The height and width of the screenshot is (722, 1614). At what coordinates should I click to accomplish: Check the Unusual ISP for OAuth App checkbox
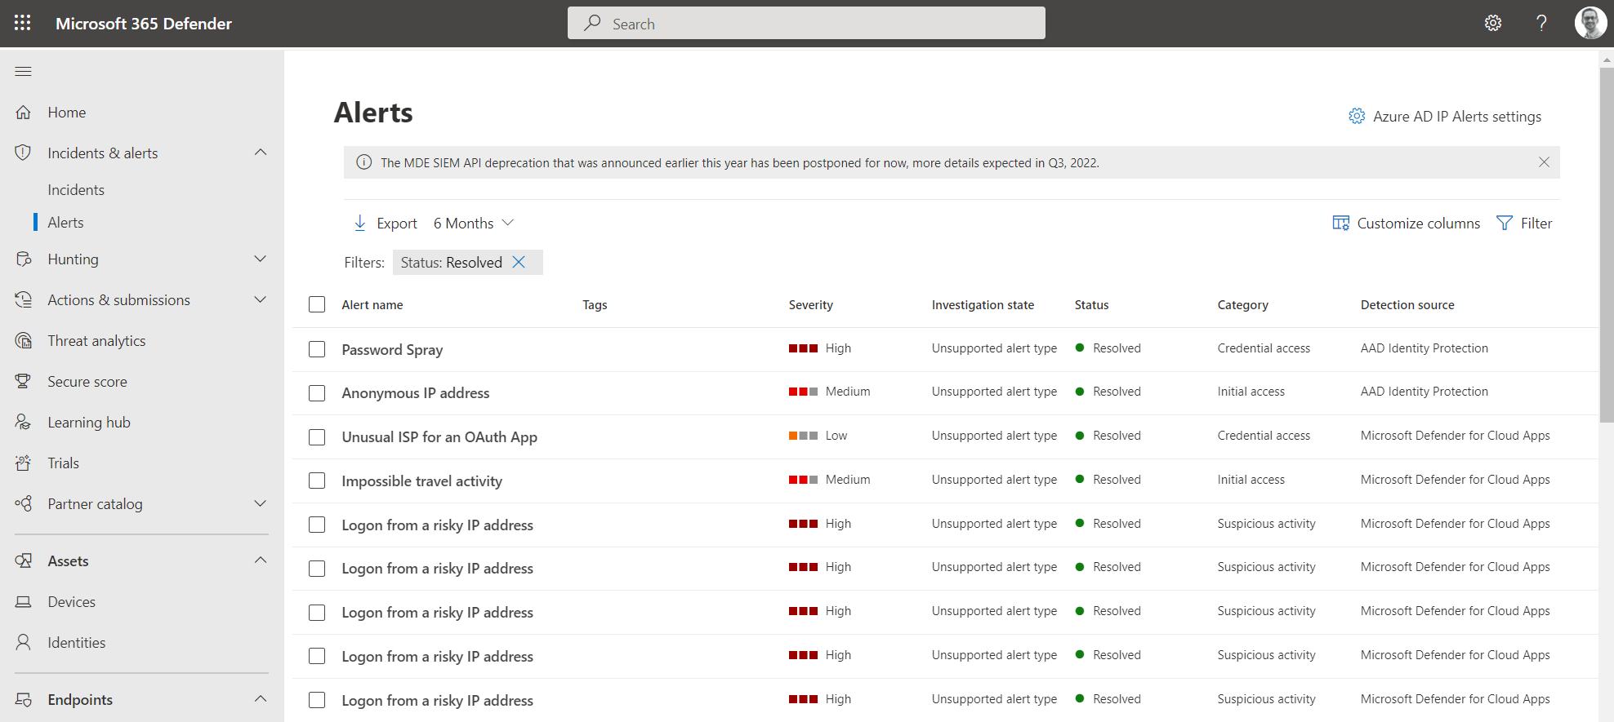click(317, 437)
